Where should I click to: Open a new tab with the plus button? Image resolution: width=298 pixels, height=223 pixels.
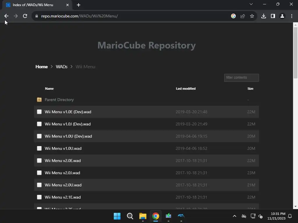(79, 5)
